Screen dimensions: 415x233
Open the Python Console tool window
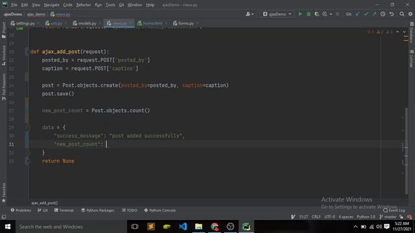pyautogui.click(x=160, y=210)
